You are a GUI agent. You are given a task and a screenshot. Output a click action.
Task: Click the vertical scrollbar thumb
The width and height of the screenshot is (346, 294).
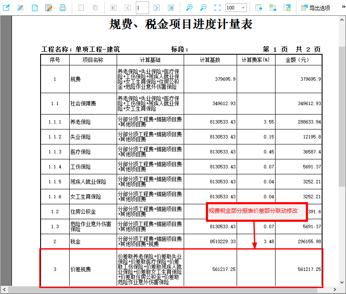pos(342,115)
